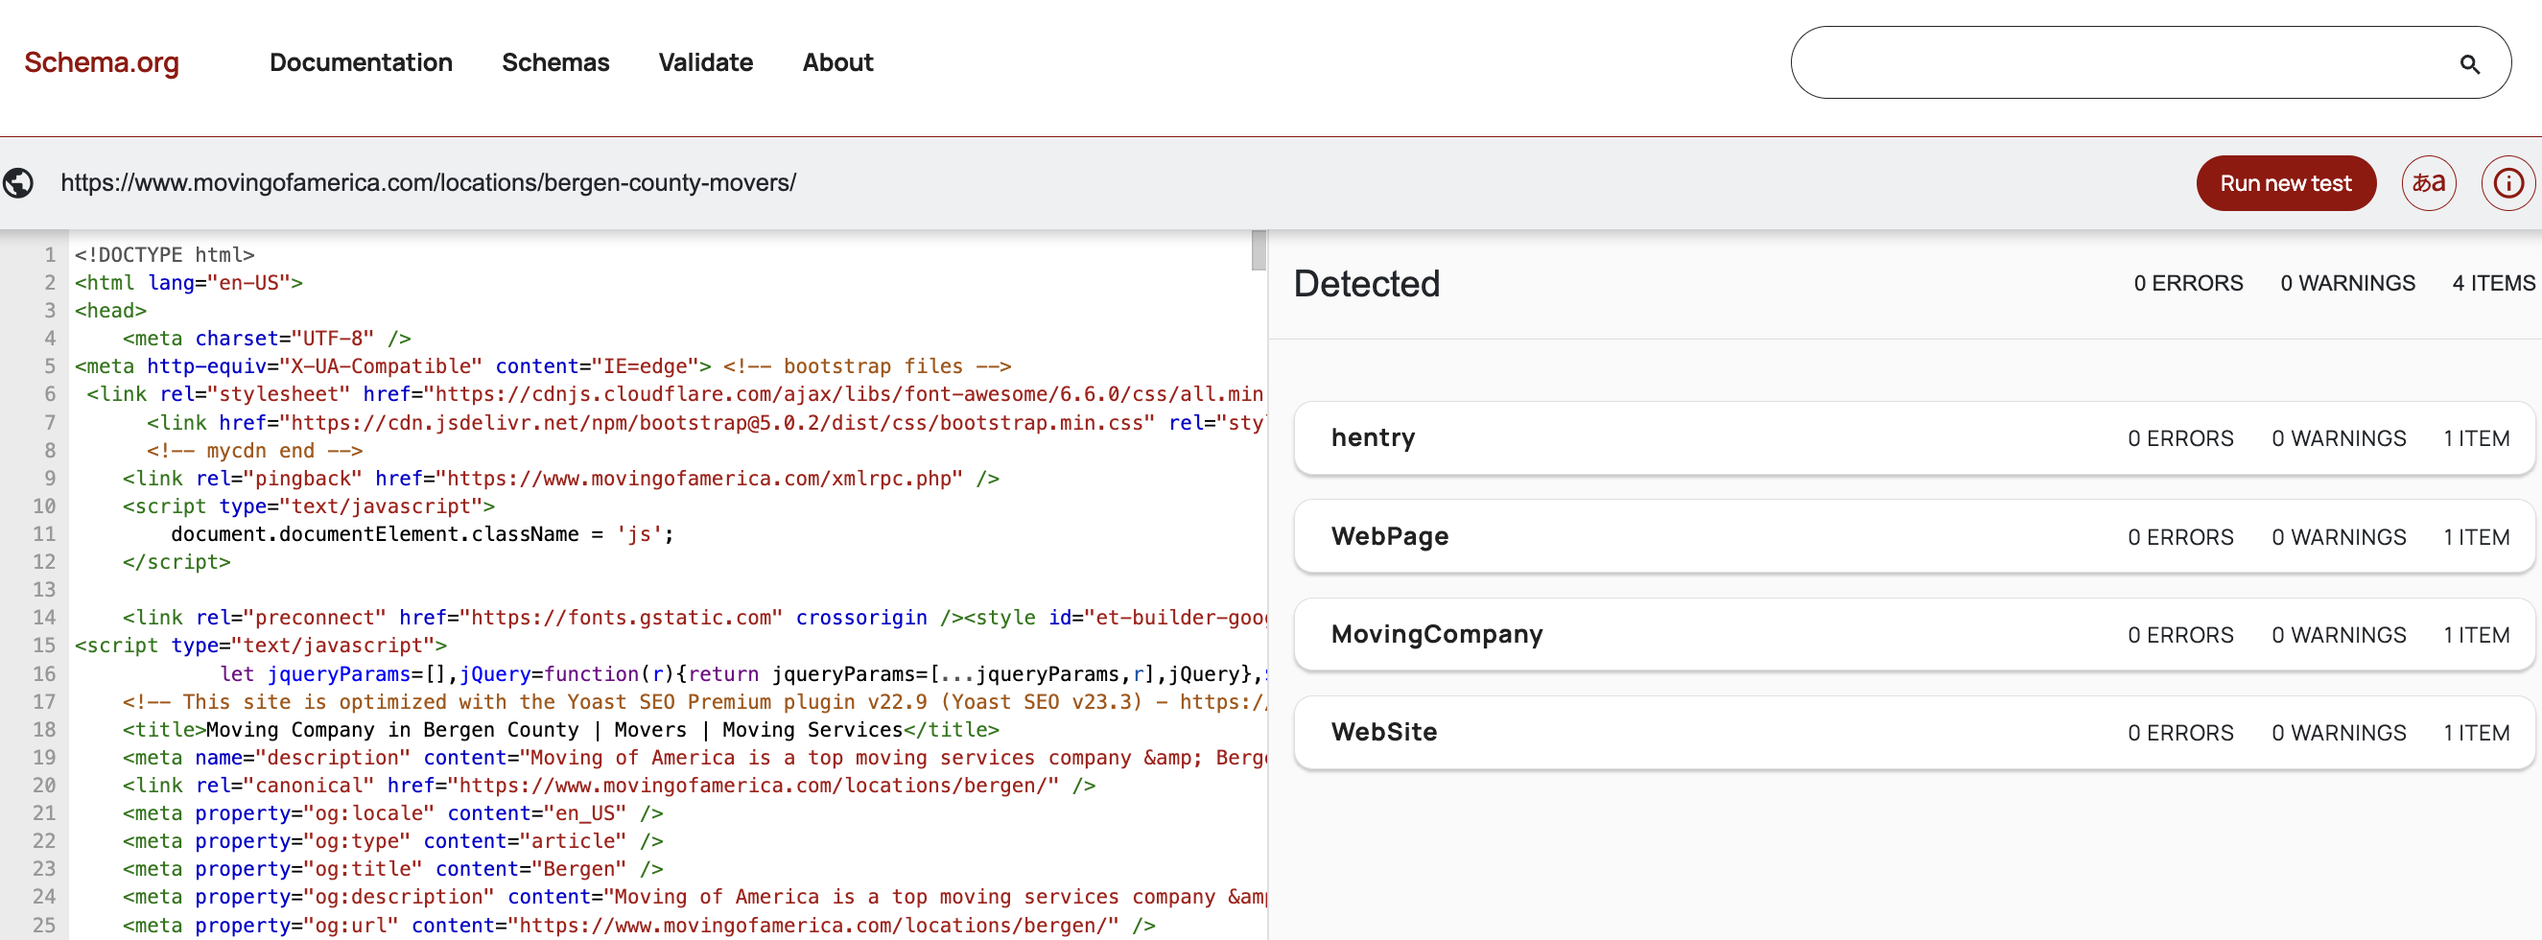This screenshot has height=940, width=2542.
Task: Click the preconnect fonts.gstatic.com link line
Action: (x=694, y=618)
